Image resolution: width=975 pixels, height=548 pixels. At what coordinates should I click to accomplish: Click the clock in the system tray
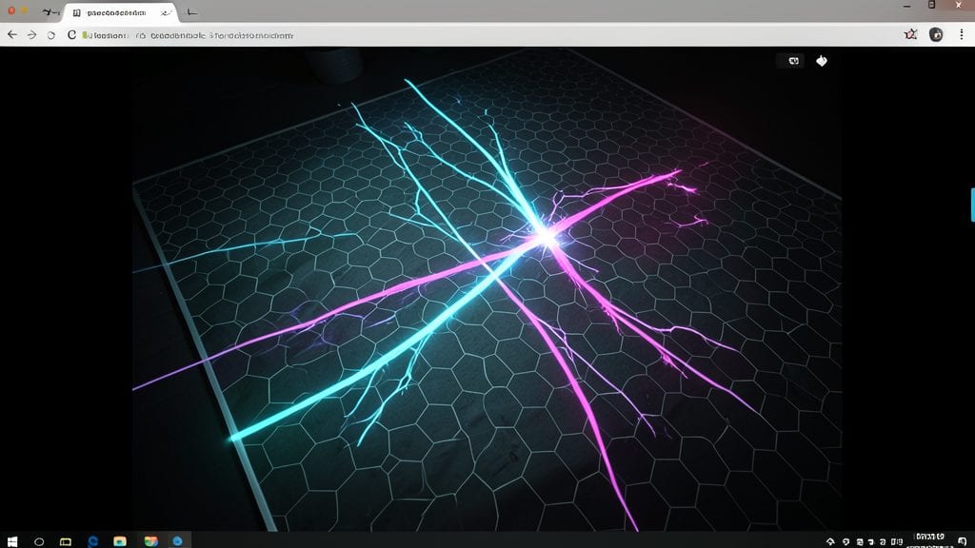click(x=930, y=540)
